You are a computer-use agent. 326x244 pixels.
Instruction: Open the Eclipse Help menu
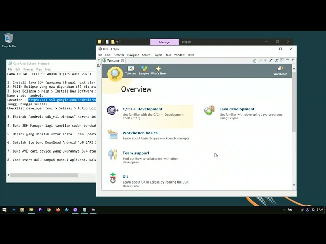(x=191, y=55)
